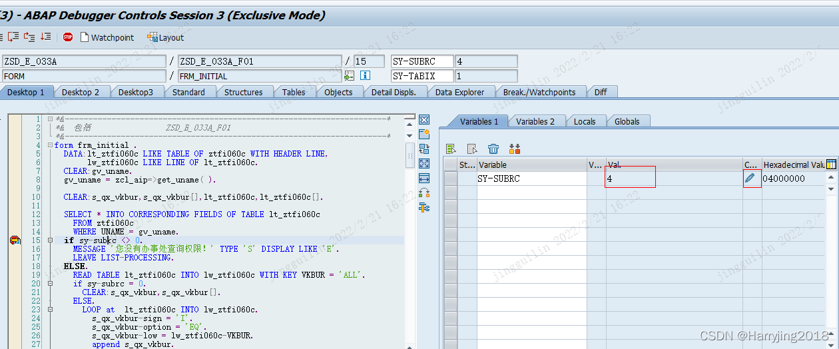Open the Standard tab

[188, 92]
